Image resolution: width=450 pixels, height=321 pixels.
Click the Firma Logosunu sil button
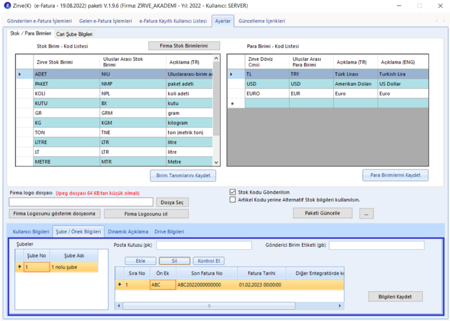pyautogui.click(x=146, y=214)
